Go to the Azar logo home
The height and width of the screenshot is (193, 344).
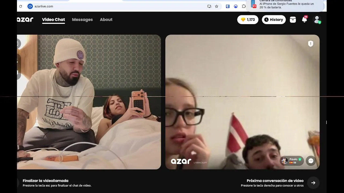25,20
